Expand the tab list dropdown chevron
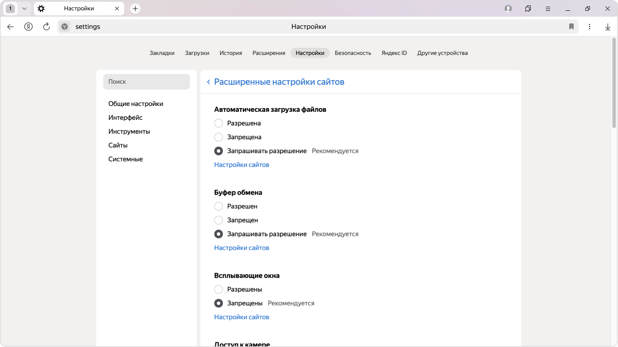The width and height of the screenshot is (618, 347). (24, 9)
